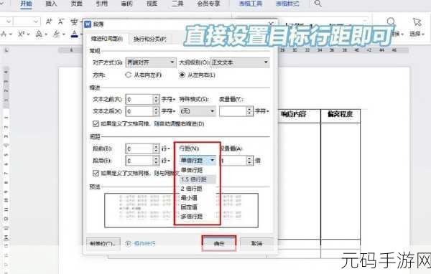Click the operation tips circular icon
The height and width of the screenshot is (274, 431).
128,244
